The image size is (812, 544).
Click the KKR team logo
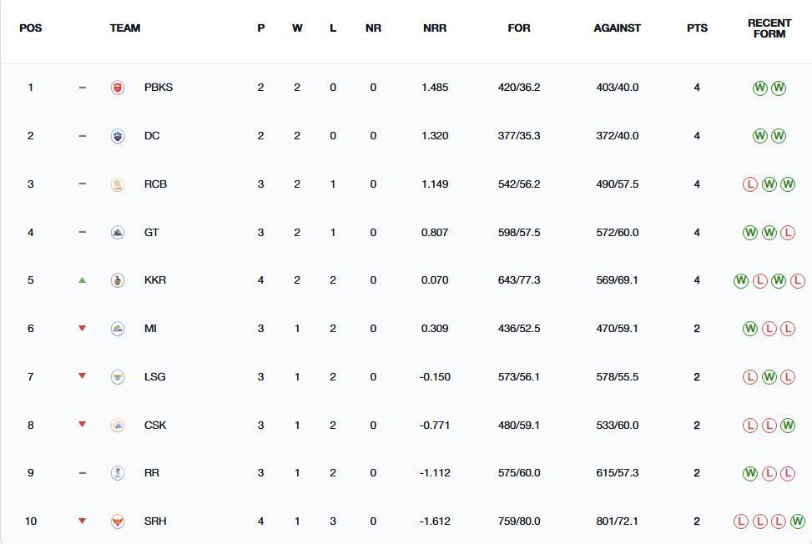coord(118,280)
